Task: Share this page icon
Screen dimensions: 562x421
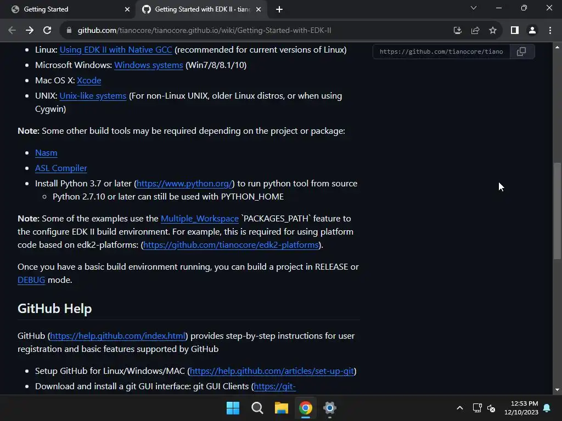Action: click(475, 31)
